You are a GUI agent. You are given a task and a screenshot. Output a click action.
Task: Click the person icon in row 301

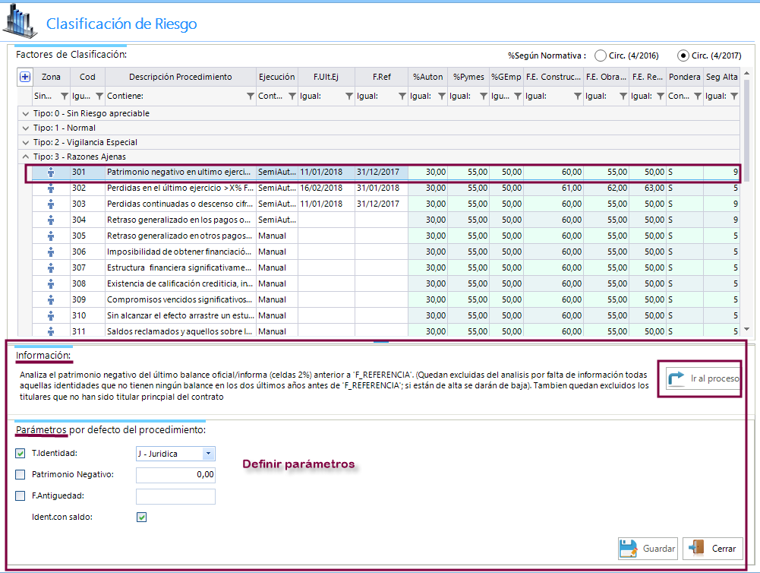coord(51,173)
